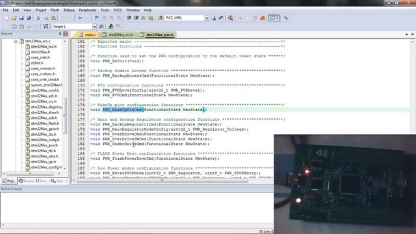Open Target Options using the magic wand icon
Screen dimensions: 416x234
(x=101, y=27)
